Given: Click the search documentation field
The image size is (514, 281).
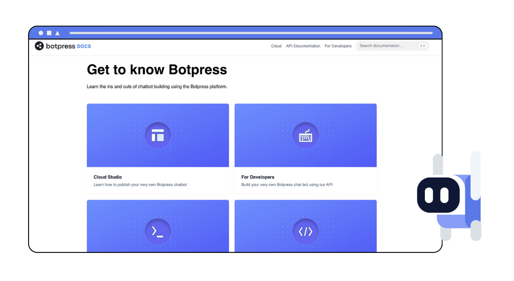Looking at the screenshot, I should pos(385,46).
